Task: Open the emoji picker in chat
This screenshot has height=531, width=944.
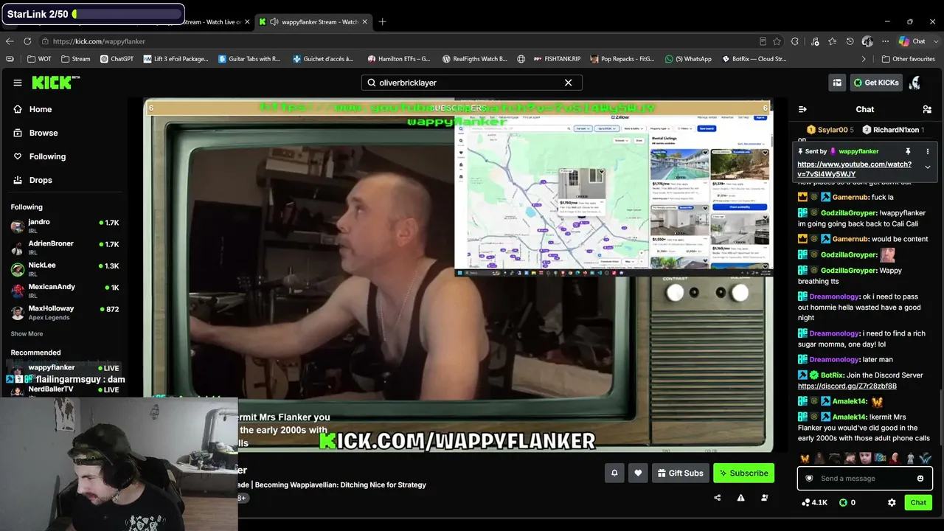Action: point(920,479)
